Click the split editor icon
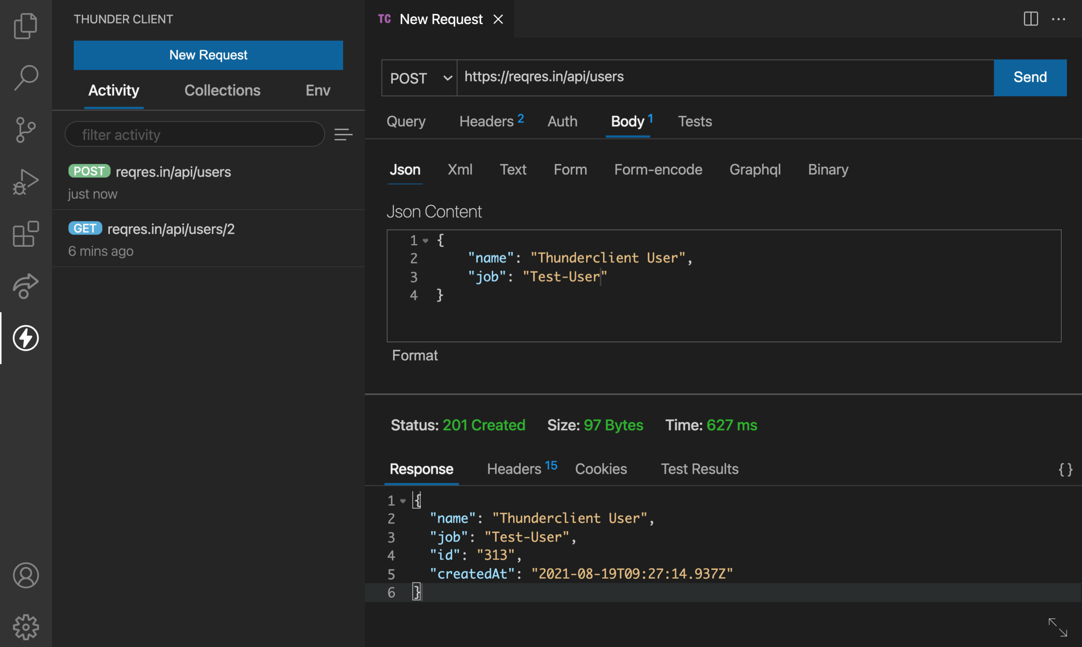This screenshot has width=1082, height=647. pyautogui.click(x=1031, y=19)
